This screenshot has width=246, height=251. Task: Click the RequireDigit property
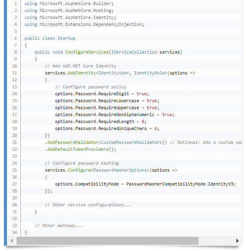[114, 94]
